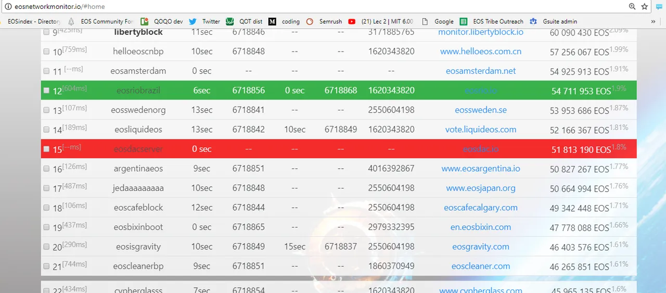Image resolution: width=666 pixels, height=293 pixels.
Task: Tick the checkbox for row 17 jedaaaaaaaaa
Action: click(46, 188)
